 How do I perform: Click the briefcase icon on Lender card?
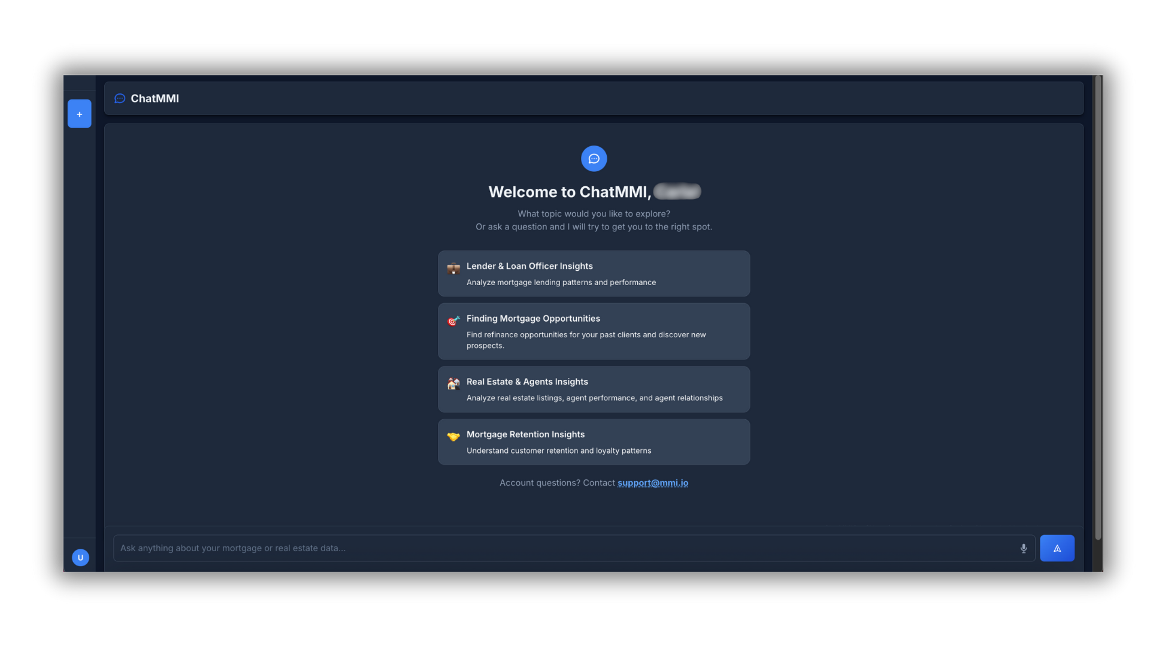coord(453,268)
